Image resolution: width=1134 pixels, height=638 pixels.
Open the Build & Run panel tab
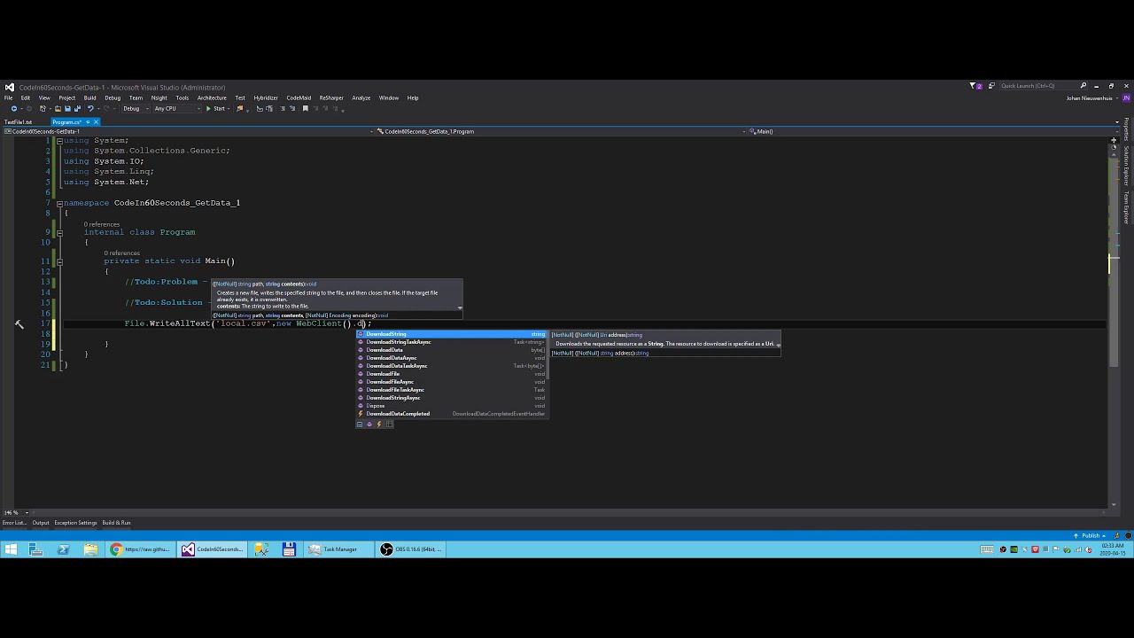pyautogui.click(x=116, y=523)
